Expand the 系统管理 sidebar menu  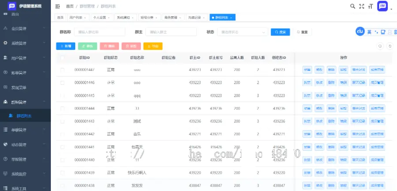pyautogui.click(x=25, y=43)
